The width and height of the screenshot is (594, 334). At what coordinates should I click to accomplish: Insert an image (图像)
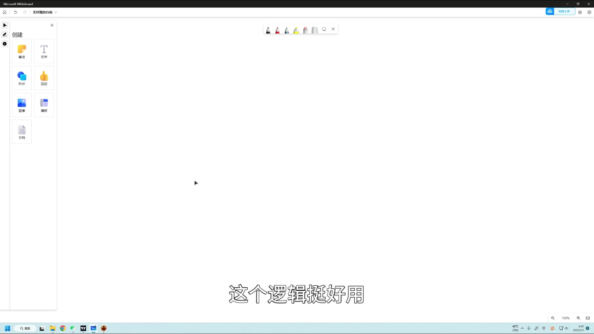pyautogui.click(x=22, y=105)
